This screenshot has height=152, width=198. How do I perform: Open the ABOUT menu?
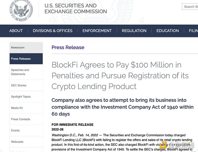tap(16, 31)
